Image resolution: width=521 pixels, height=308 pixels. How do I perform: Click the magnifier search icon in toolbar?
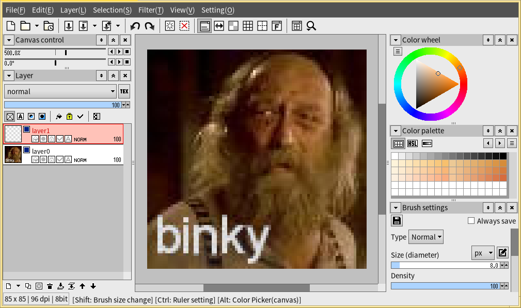tap(311, 26)
